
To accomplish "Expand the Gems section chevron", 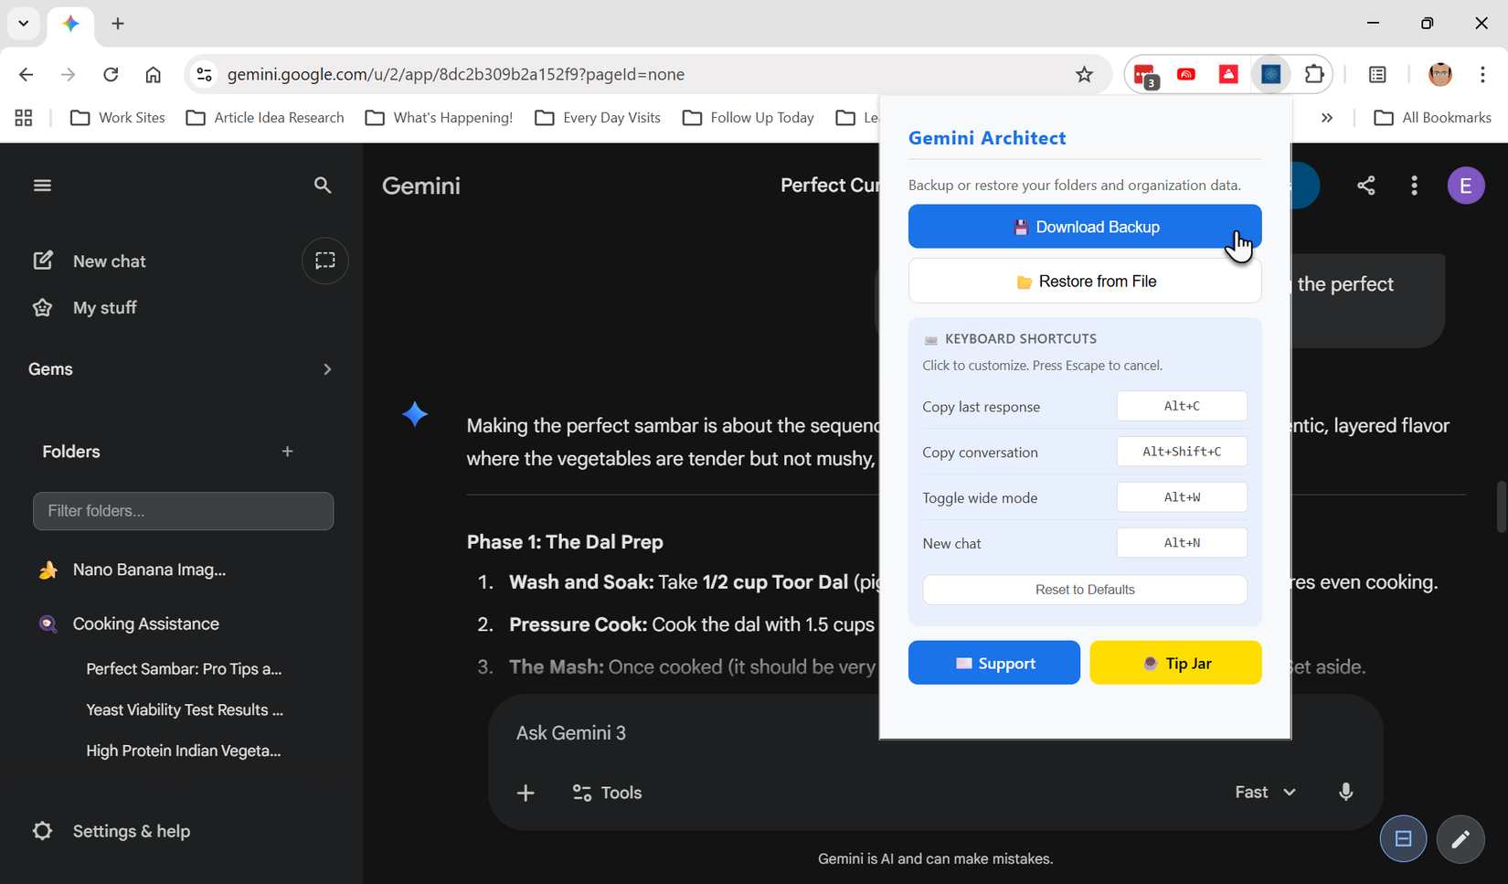I will click(326, 368).
